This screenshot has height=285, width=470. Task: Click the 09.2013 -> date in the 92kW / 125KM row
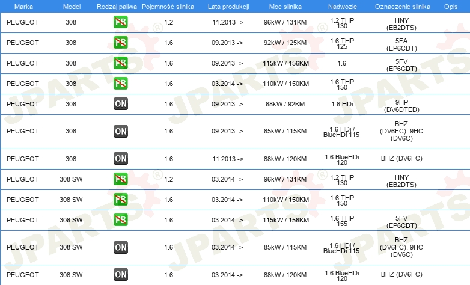pos(227,43)
